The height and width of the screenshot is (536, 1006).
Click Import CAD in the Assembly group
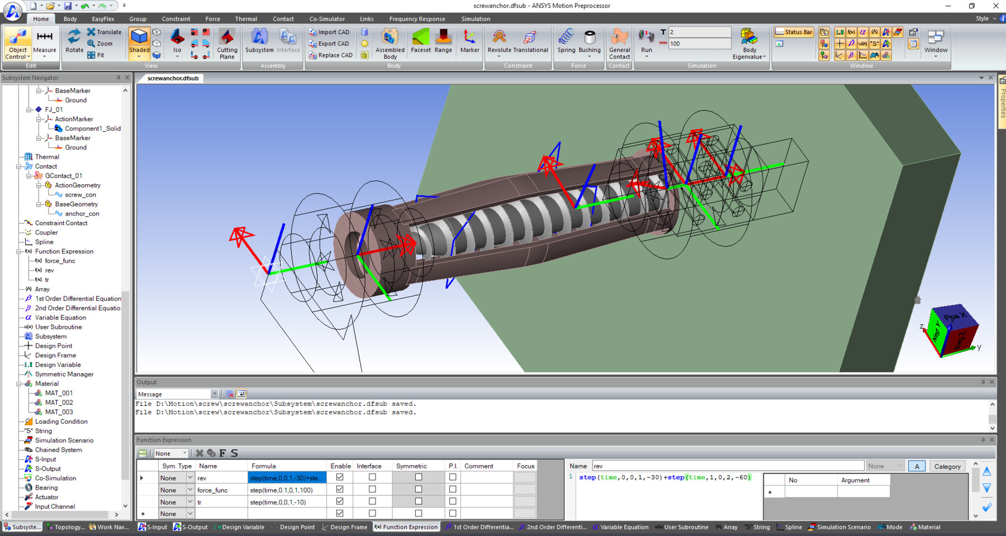(x=330, y=32)
